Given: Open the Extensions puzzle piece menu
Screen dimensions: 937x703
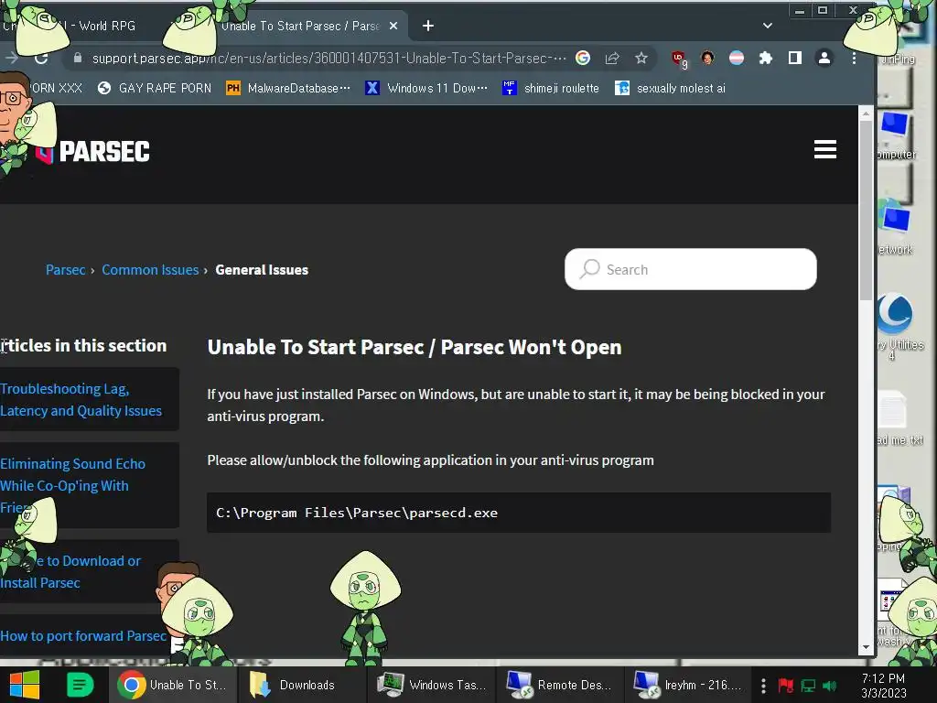Looking at the screenshot, I should click(766, 58).
